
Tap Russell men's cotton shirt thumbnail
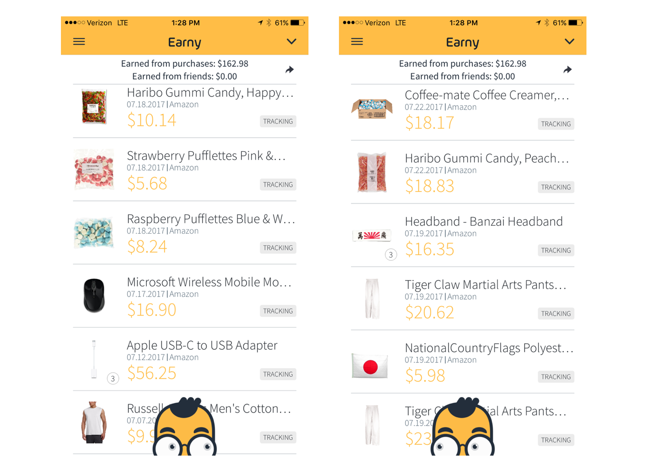point(94,422)
